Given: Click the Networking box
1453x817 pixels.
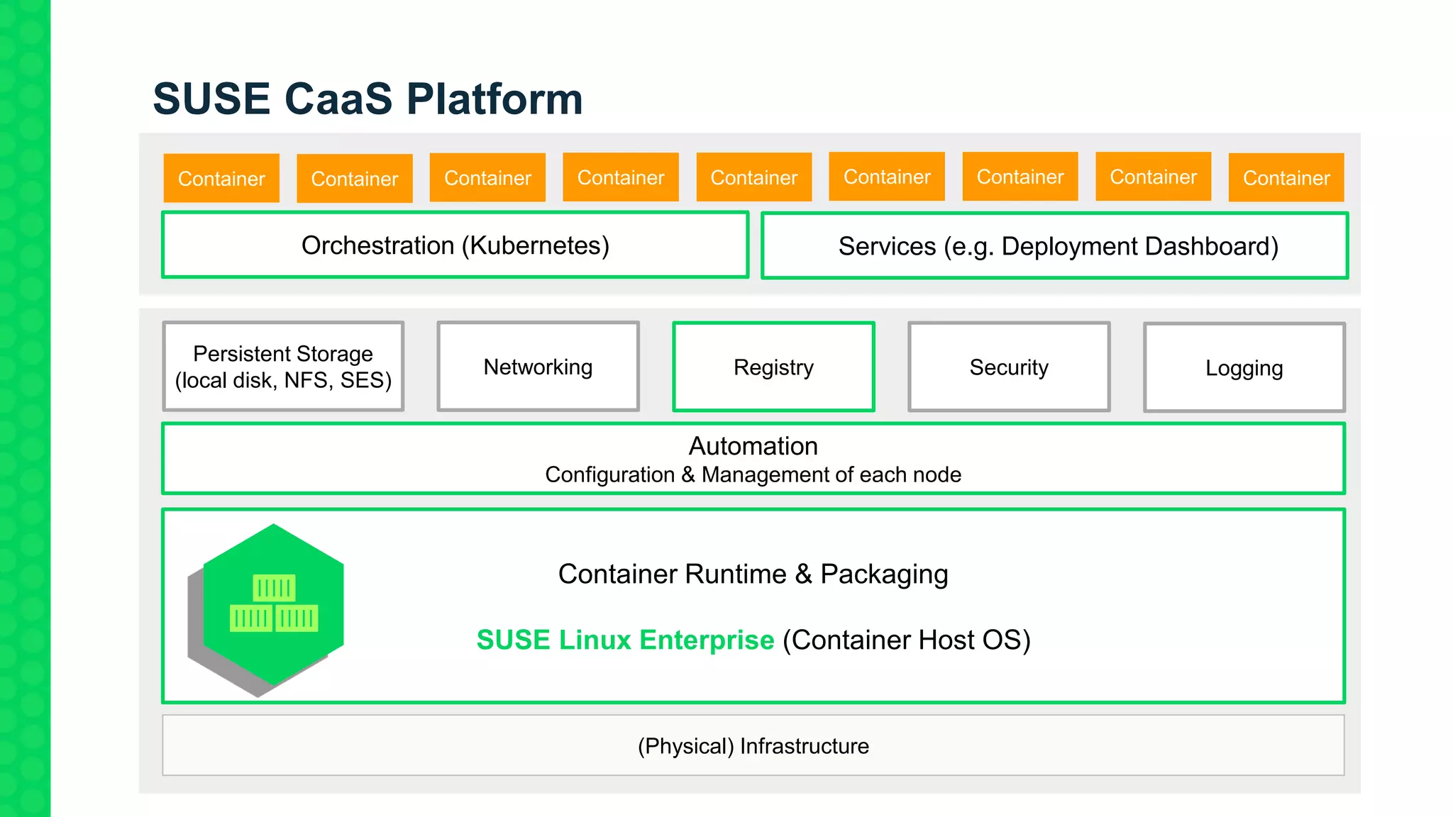Looking at the screenshot, I should click(538, 367).
